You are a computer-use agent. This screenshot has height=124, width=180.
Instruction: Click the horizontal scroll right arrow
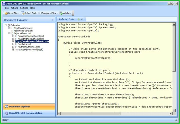pyautogui.click(x=171, y=114)
